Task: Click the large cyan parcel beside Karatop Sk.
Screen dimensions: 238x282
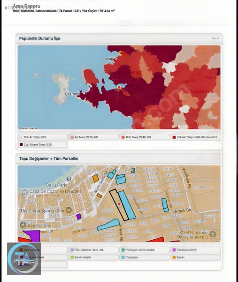Action: 127,204
